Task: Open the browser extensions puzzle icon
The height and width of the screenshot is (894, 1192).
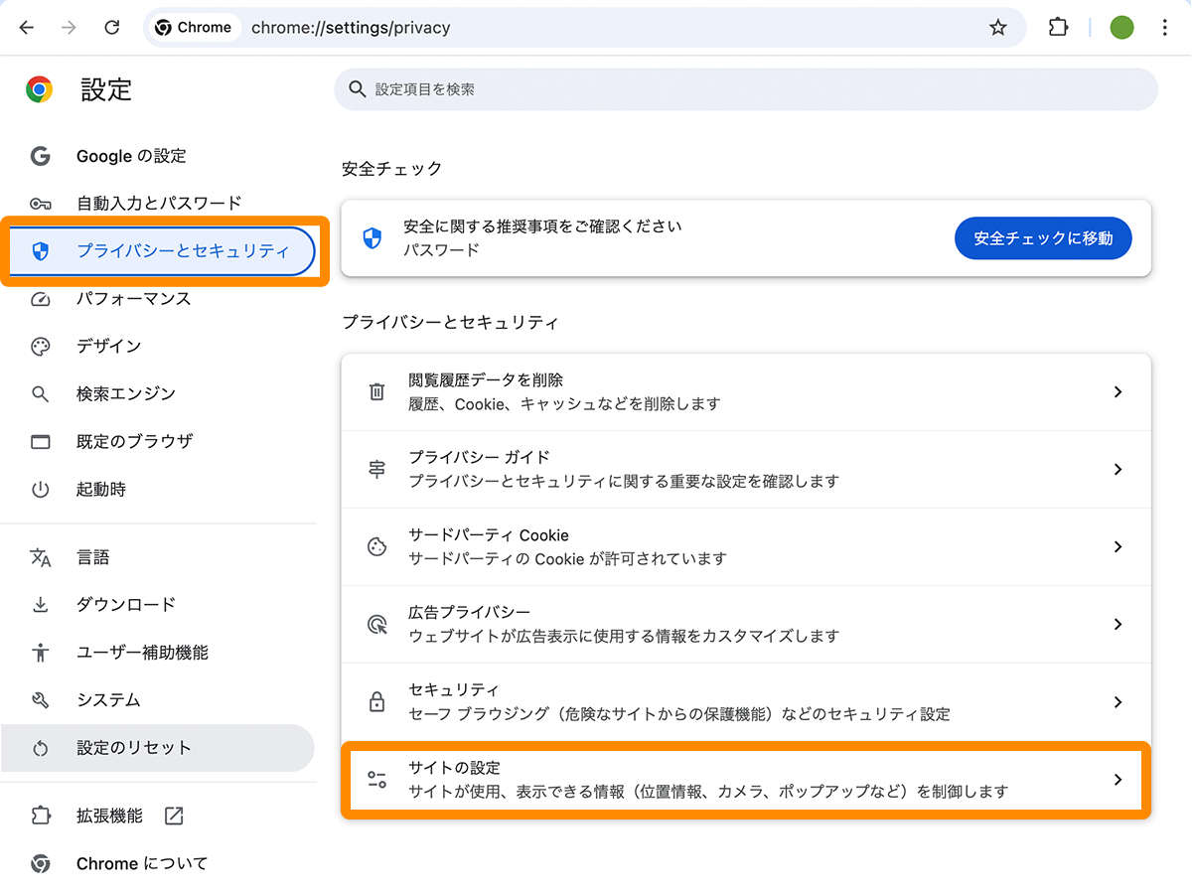Action: tap(1058, 27)
